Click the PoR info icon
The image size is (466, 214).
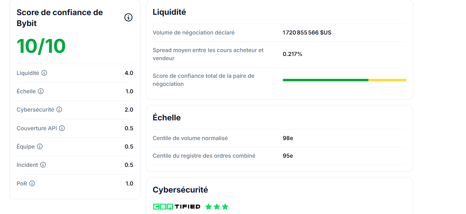(32, 183)
